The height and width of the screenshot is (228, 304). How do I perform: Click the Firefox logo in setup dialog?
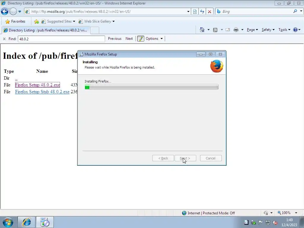coord(216,66)
